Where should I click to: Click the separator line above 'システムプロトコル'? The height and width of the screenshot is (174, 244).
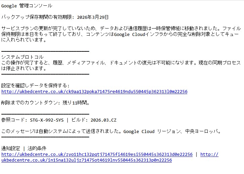[x=45, y=51]
